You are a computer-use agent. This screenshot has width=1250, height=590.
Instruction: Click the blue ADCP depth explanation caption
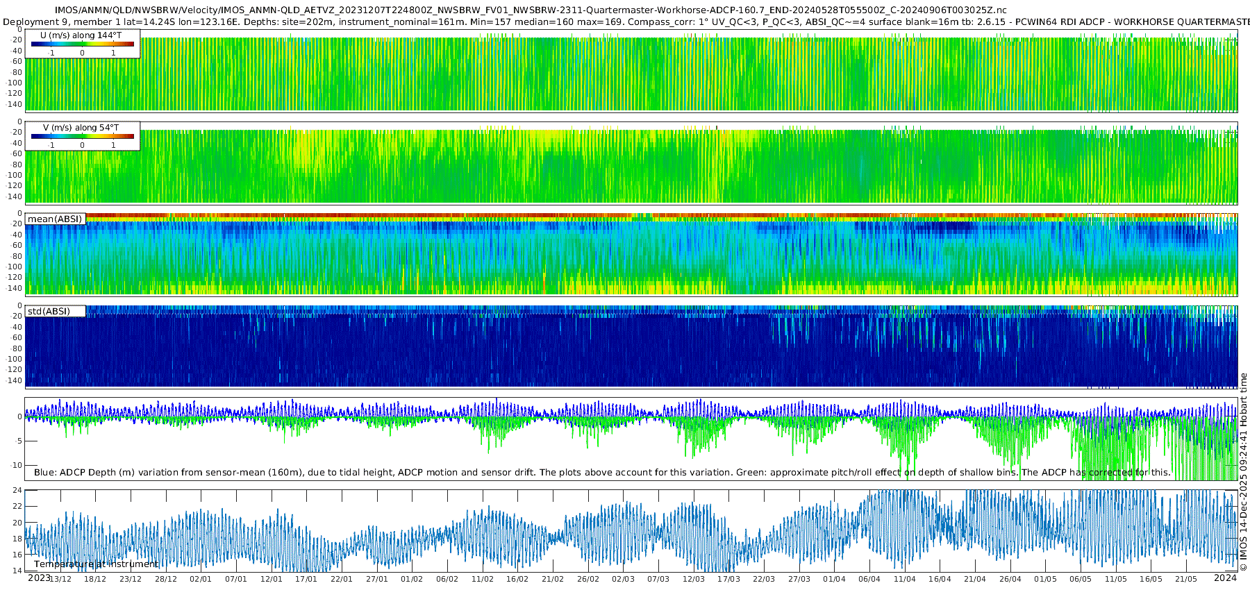tap(602, 472)
